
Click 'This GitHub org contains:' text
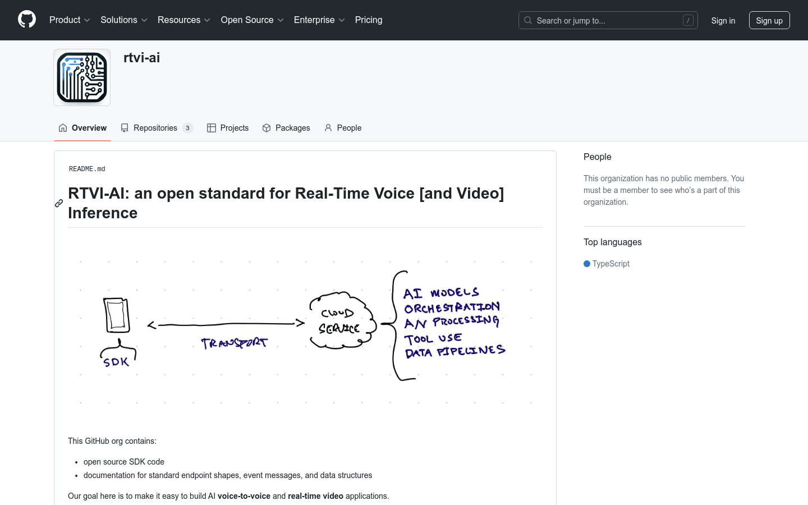(112, 441)
